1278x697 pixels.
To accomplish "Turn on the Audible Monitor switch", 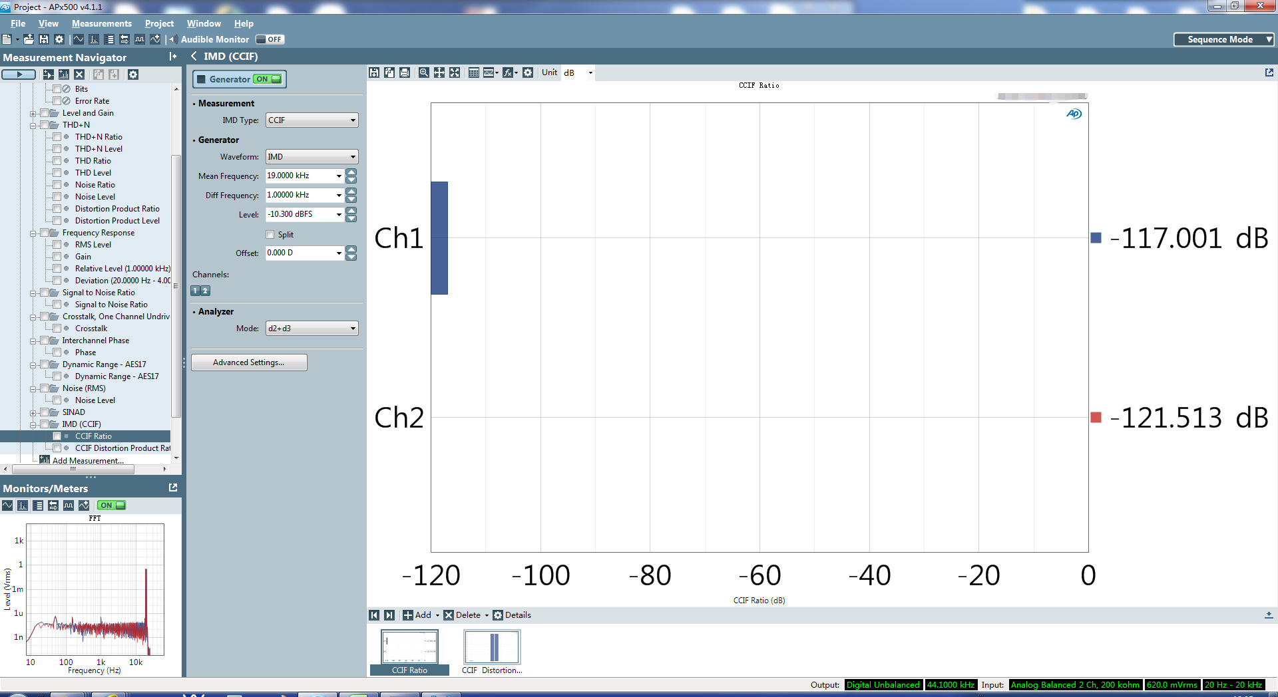I will (270, 39).
